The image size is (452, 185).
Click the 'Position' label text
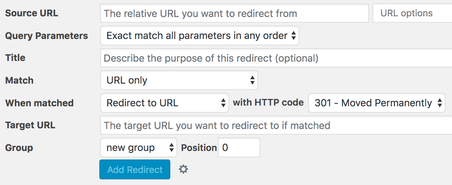point(199,148)
